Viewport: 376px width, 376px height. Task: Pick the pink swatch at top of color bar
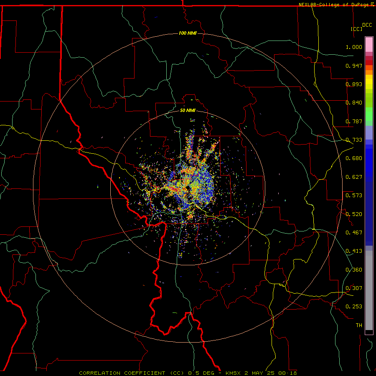click(x=369, y=44)
